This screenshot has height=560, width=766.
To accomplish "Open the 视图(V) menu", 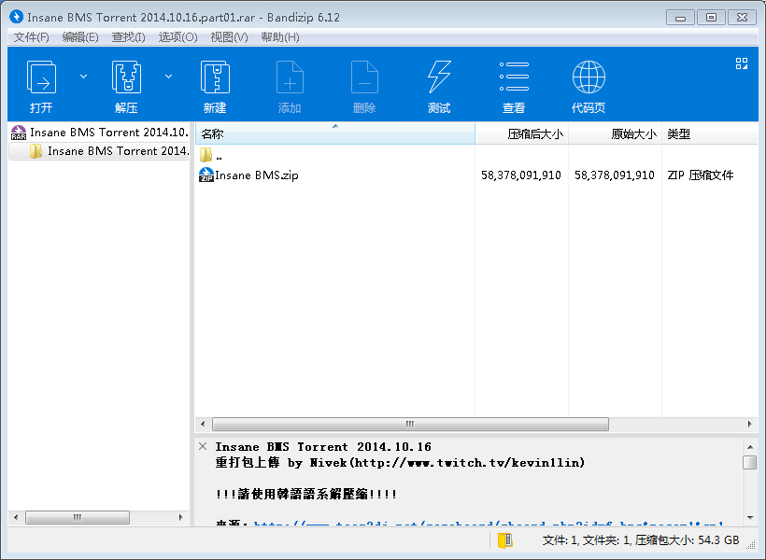I will pyautogui.click(x=229, y=37).
